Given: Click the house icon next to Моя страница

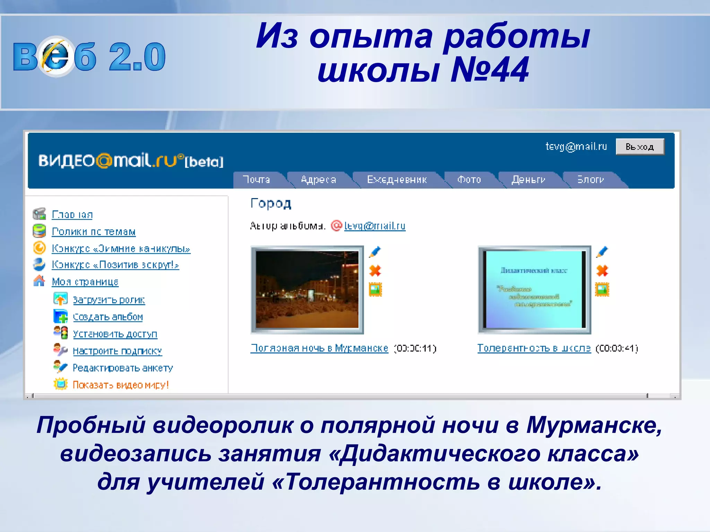Looking at the screenshot, I should tap(39, 281).
